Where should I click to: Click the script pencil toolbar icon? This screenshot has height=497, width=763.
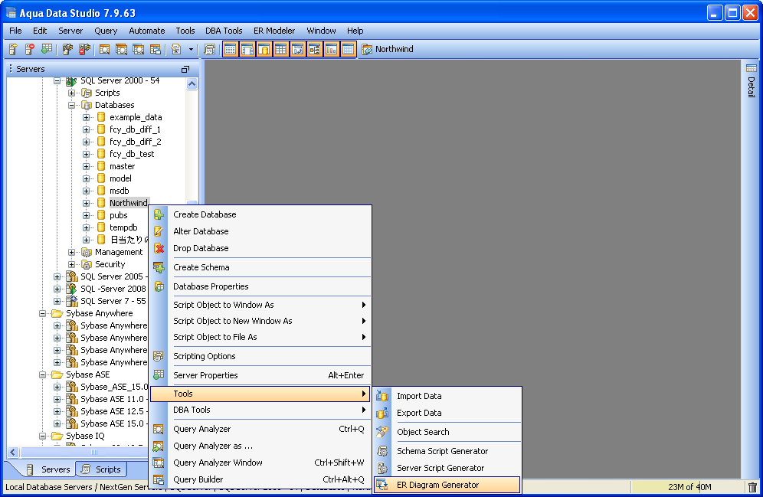coord(176,49)
